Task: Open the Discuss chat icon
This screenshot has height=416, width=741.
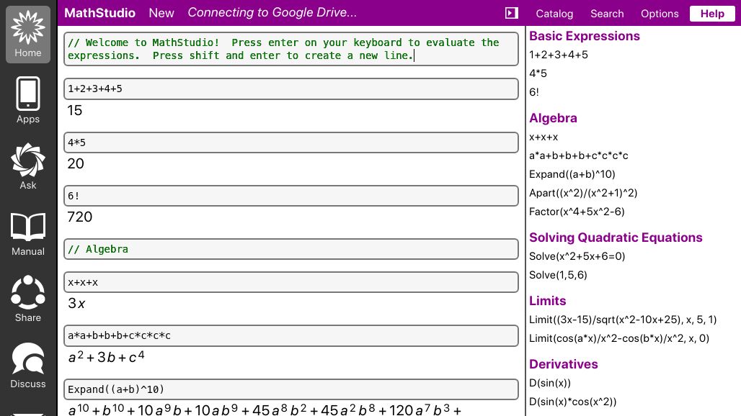Action: 28,366
